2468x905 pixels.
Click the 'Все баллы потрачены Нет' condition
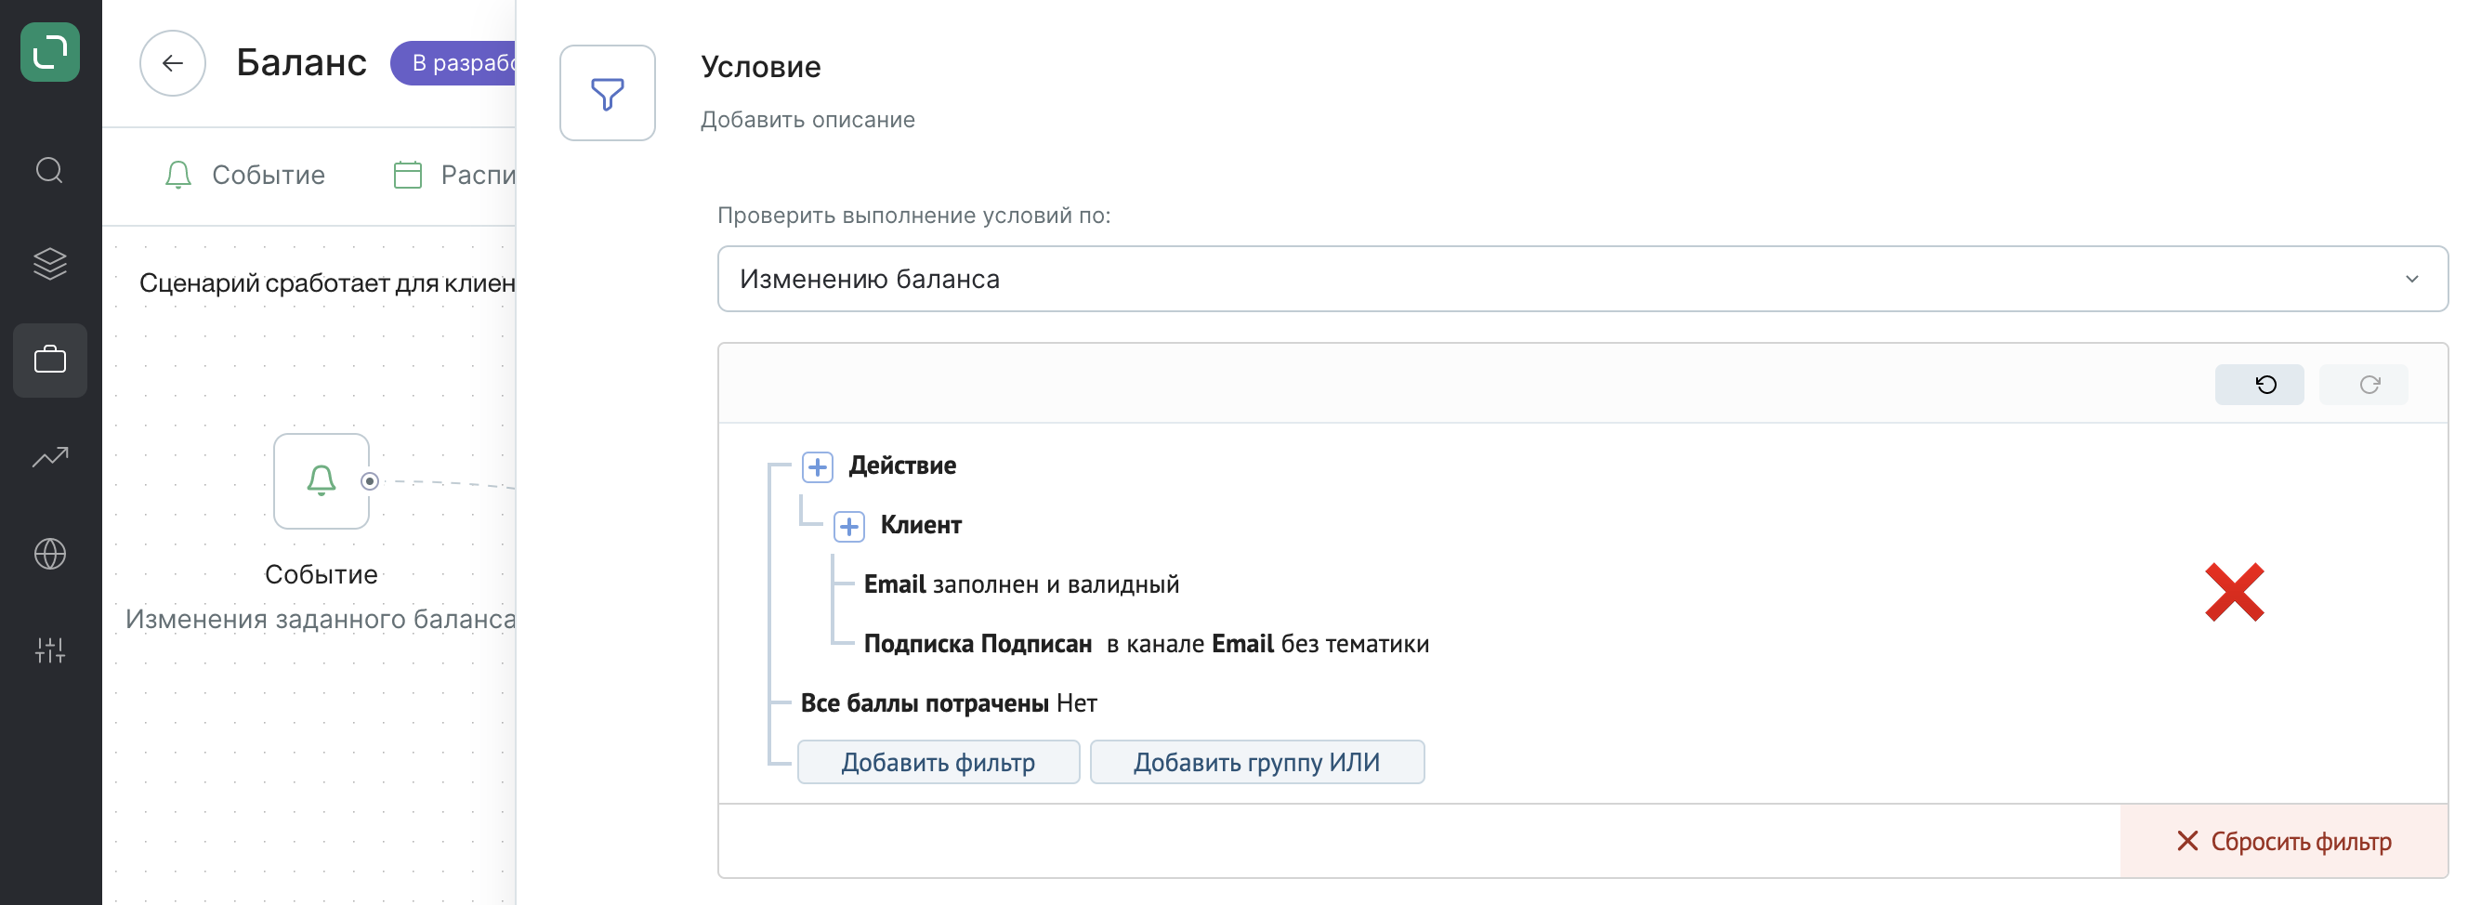pyautogui.click(x=949, y=703)
